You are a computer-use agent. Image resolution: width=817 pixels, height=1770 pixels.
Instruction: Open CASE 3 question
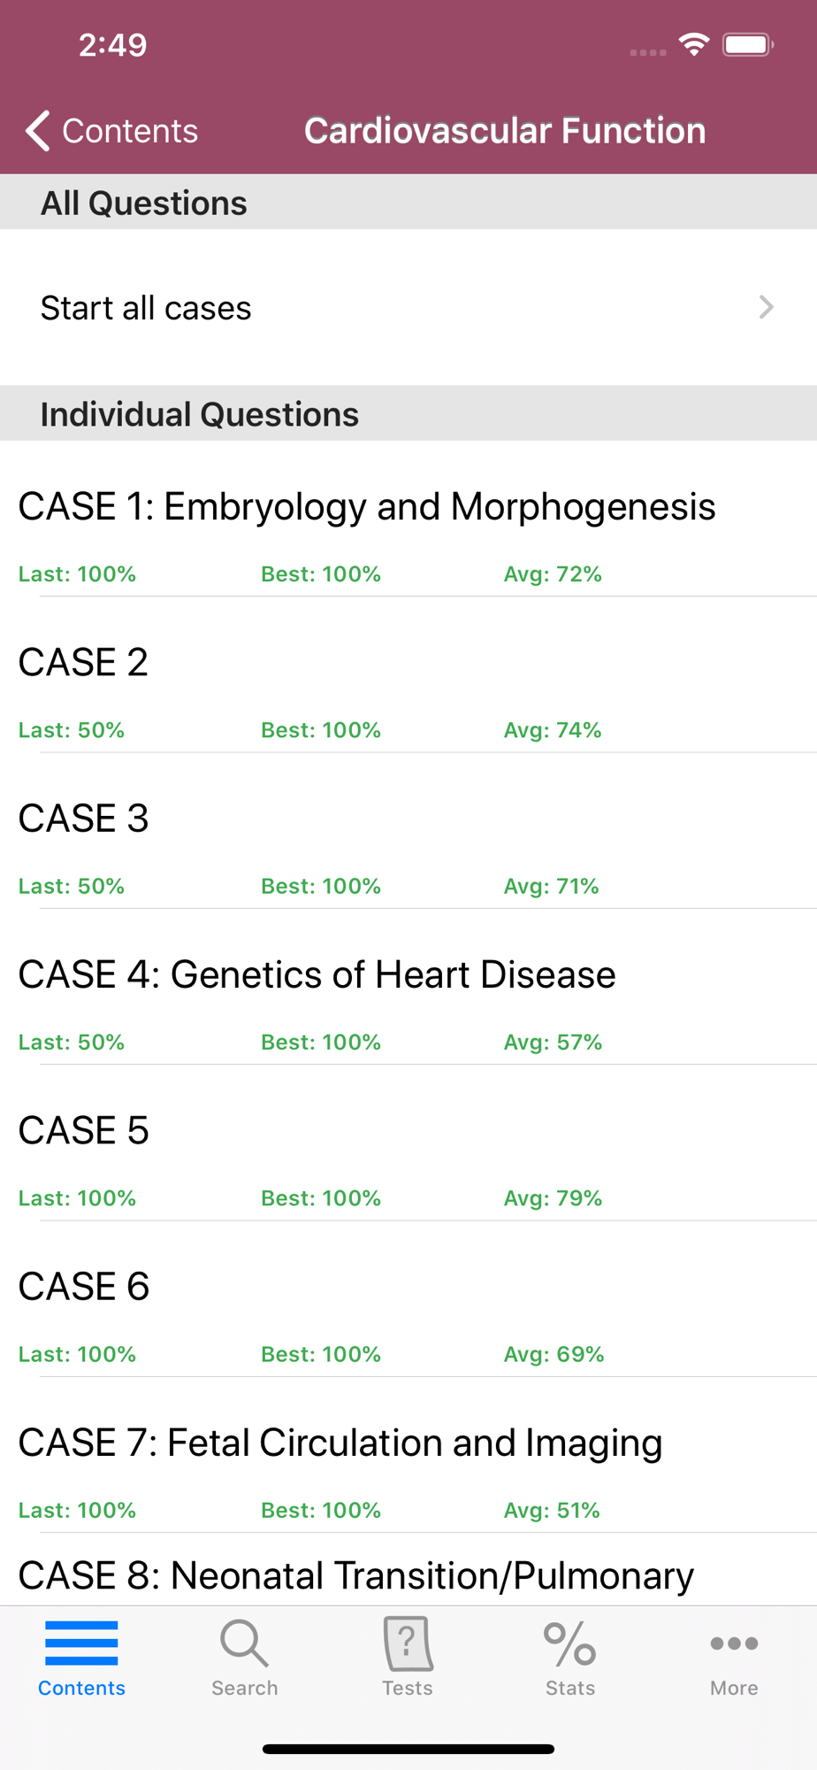pos(83,819)
